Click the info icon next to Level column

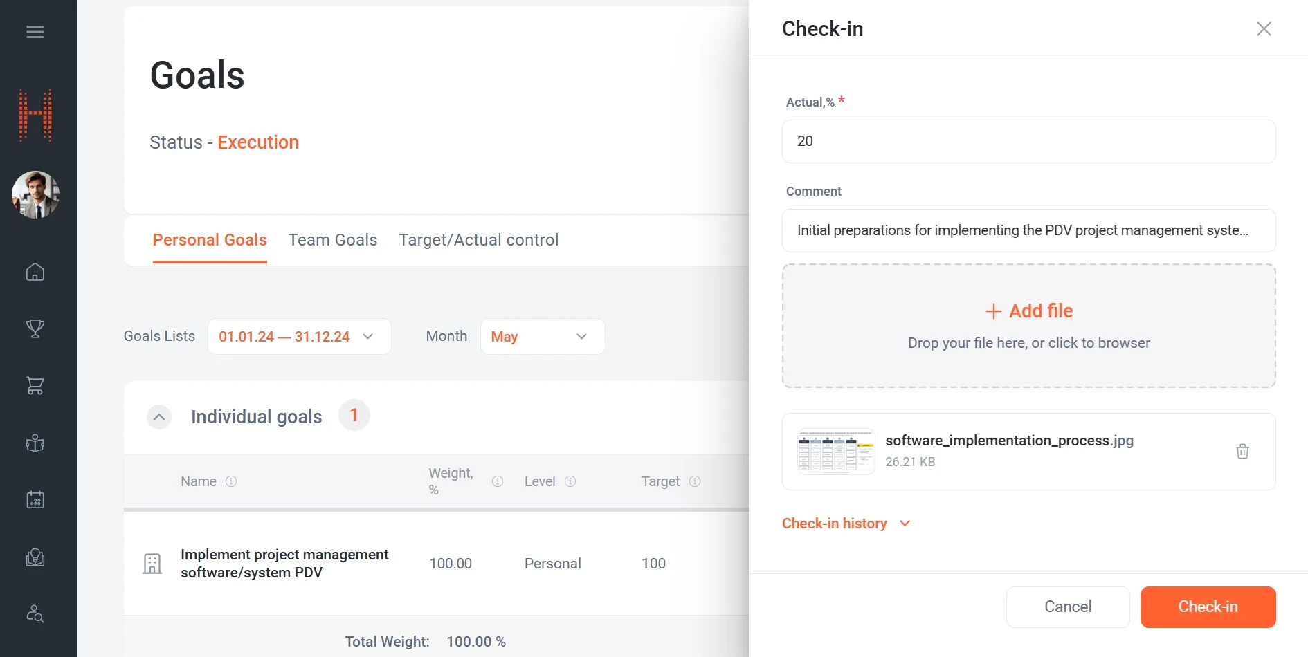[570, 481]
